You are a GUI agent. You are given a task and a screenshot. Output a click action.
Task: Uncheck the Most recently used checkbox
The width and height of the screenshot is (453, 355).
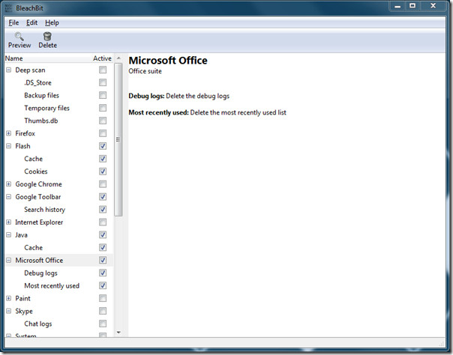pos(103,286)
